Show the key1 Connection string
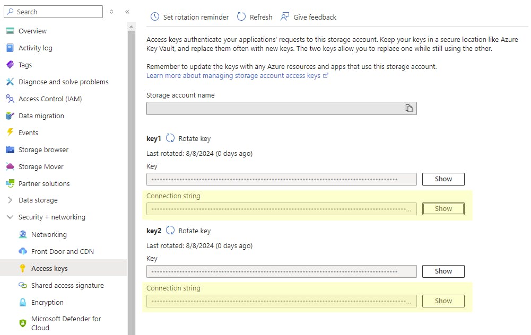Screen dimensions: 531x335 coord(443,209)
